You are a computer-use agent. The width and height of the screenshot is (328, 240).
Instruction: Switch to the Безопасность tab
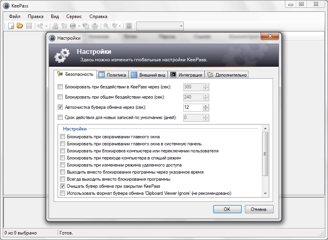coord(76,74)
